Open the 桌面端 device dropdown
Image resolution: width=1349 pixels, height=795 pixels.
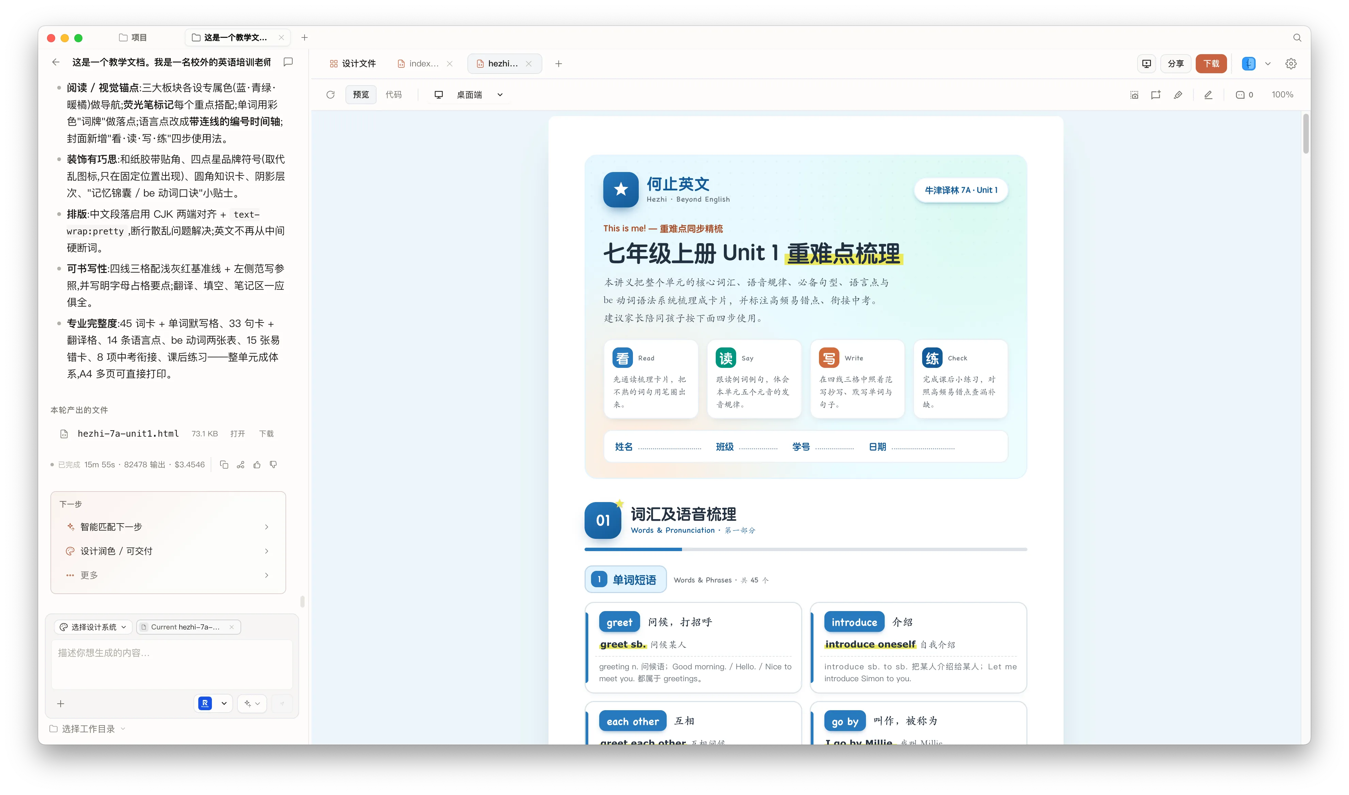click(469, 95)
